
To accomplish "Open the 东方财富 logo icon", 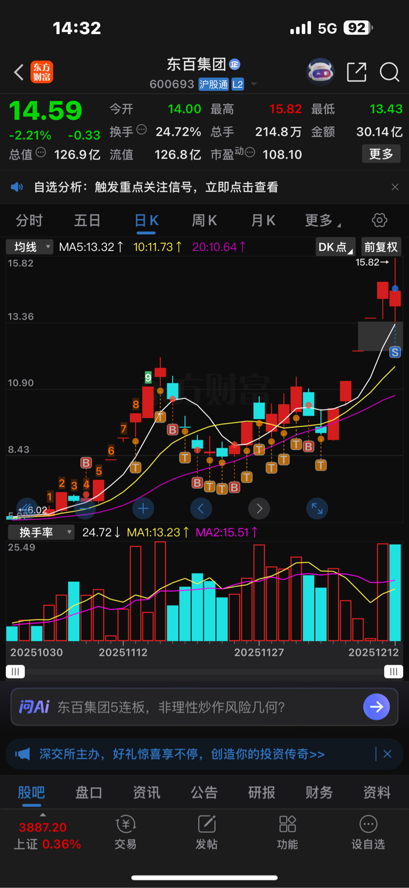I will [42, 72].
